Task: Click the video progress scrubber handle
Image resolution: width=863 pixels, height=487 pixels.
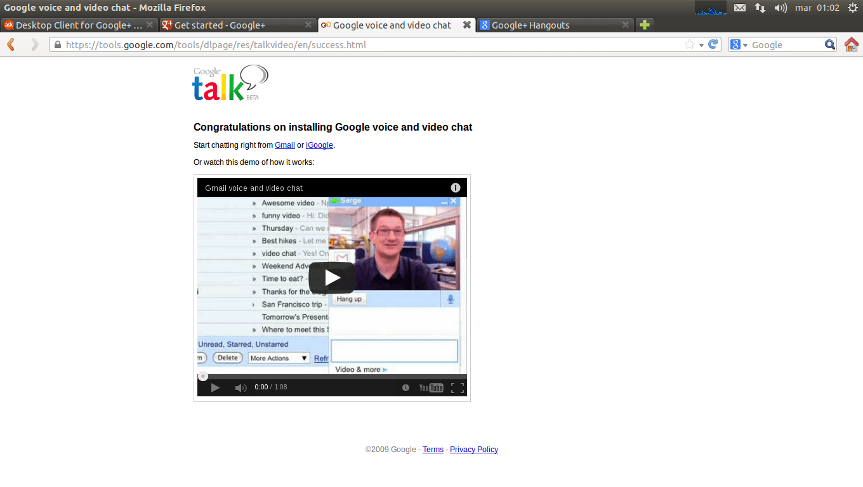Action: [203, 376]
